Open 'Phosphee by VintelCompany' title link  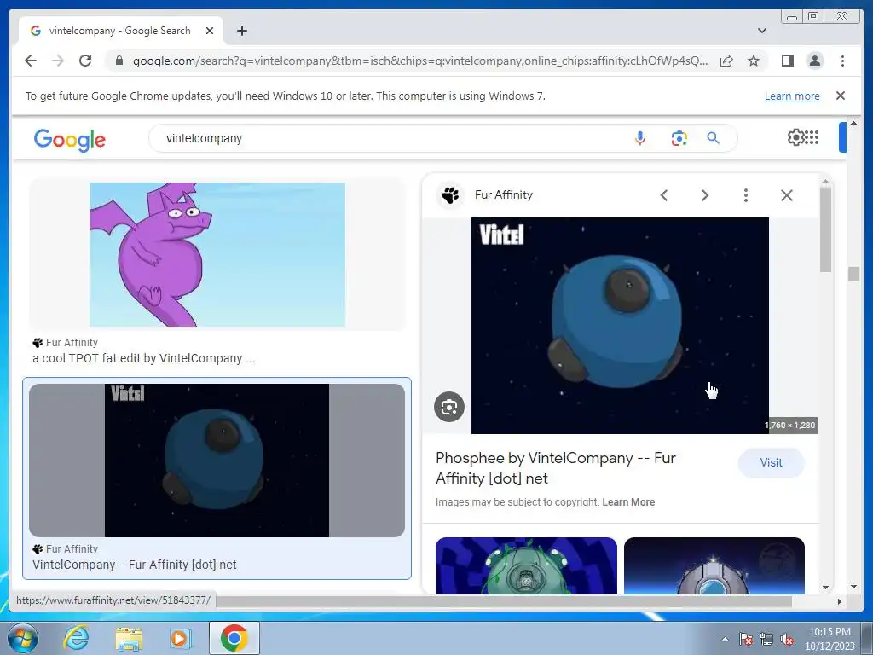click(556, 468)
